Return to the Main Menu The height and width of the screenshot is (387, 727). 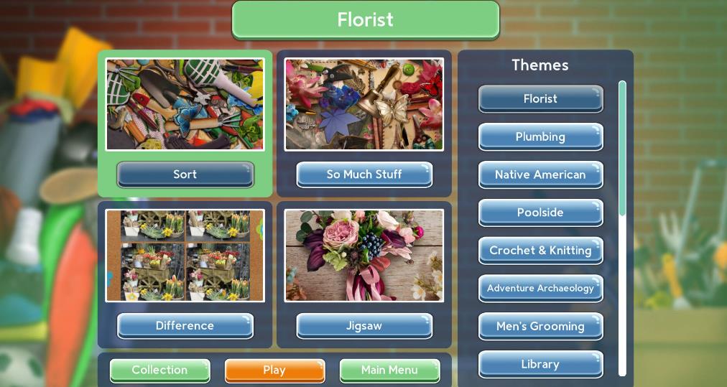389,370
